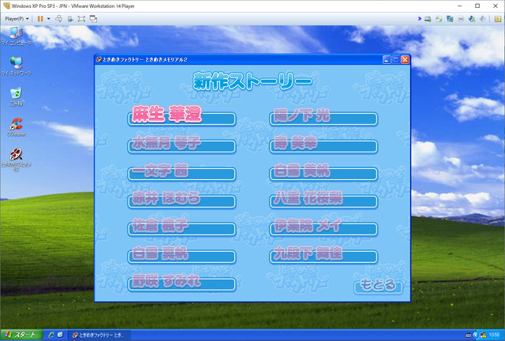This screenshot has width=505, height=341.
Task: Close the ときめきファクトリー game window
Action: (x=405, y=60)
